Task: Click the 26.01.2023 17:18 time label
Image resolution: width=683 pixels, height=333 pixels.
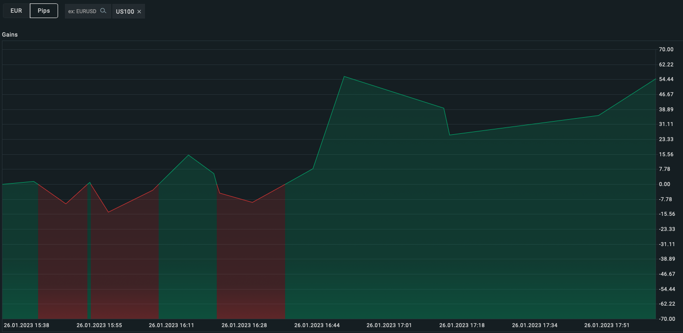Action: (x=462, y=325)
